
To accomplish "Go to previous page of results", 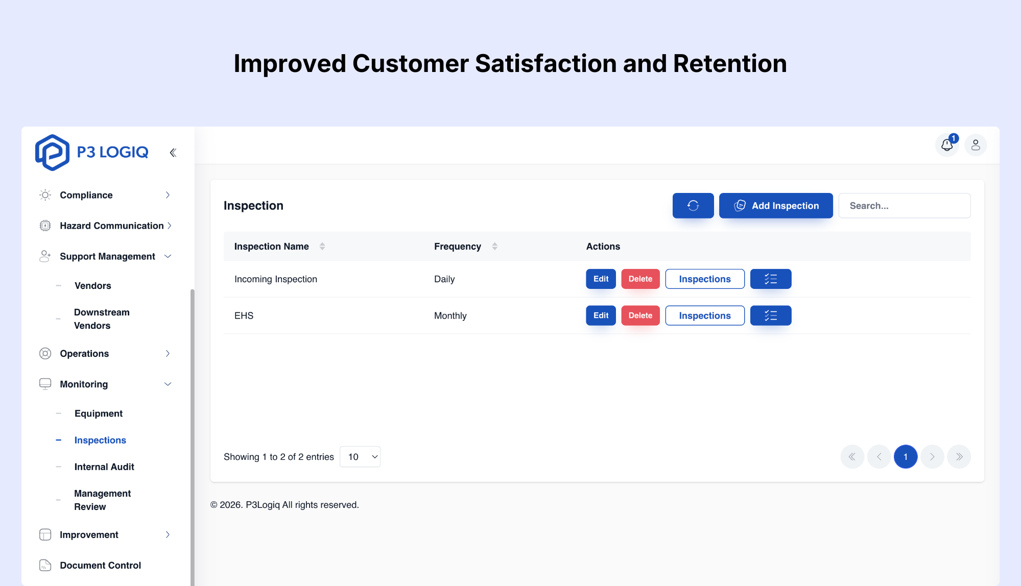I will pyautogui.click(x=879, y=457).
